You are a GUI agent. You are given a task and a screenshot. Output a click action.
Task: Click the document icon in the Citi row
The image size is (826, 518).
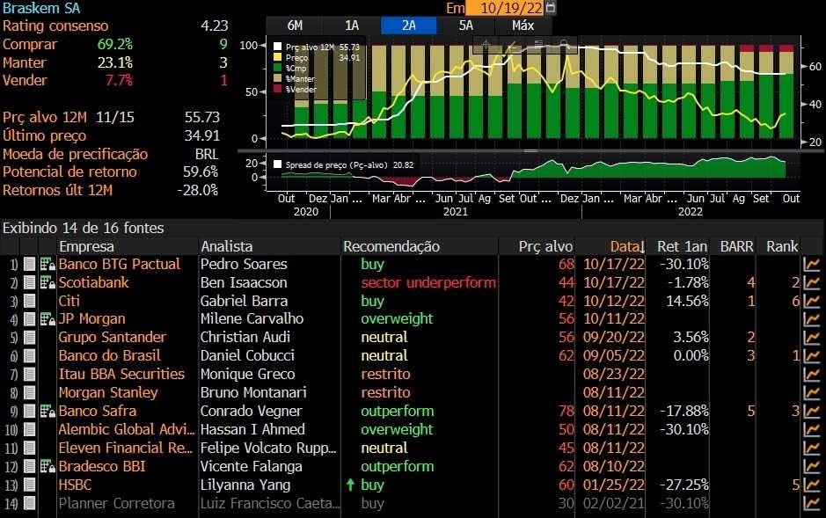(x=30, y=301)
